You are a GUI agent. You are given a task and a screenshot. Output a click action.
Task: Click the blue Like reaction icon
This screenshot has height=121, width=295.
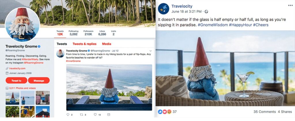pyautogui.click(x=160, y=112)
